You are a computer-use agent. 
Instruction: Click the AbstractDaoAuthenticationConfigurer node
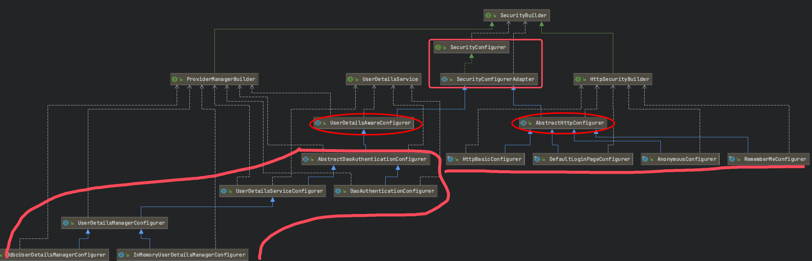click(366, 159)
